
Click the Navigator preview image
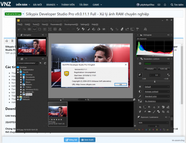click(x=32, y=47)
